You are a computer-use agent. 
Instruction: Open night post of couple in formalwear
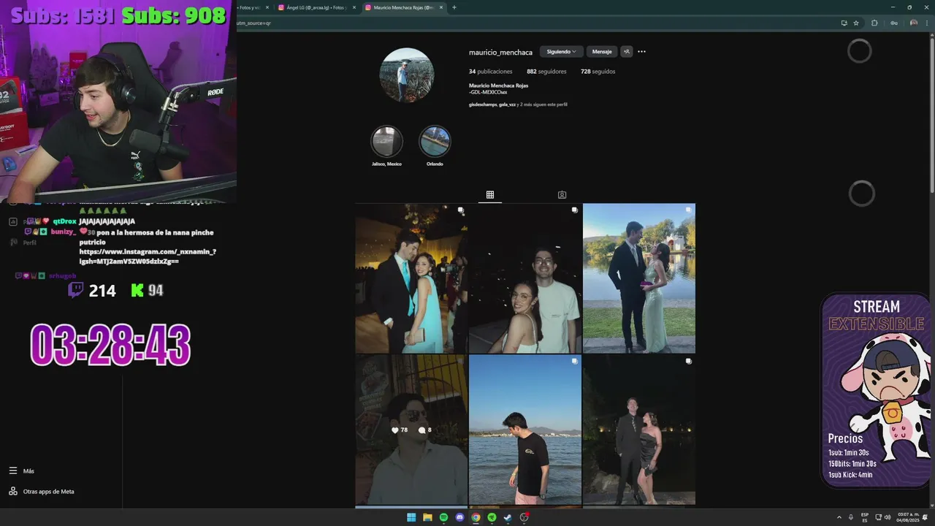pyautogui.click(x=639, y=430)
